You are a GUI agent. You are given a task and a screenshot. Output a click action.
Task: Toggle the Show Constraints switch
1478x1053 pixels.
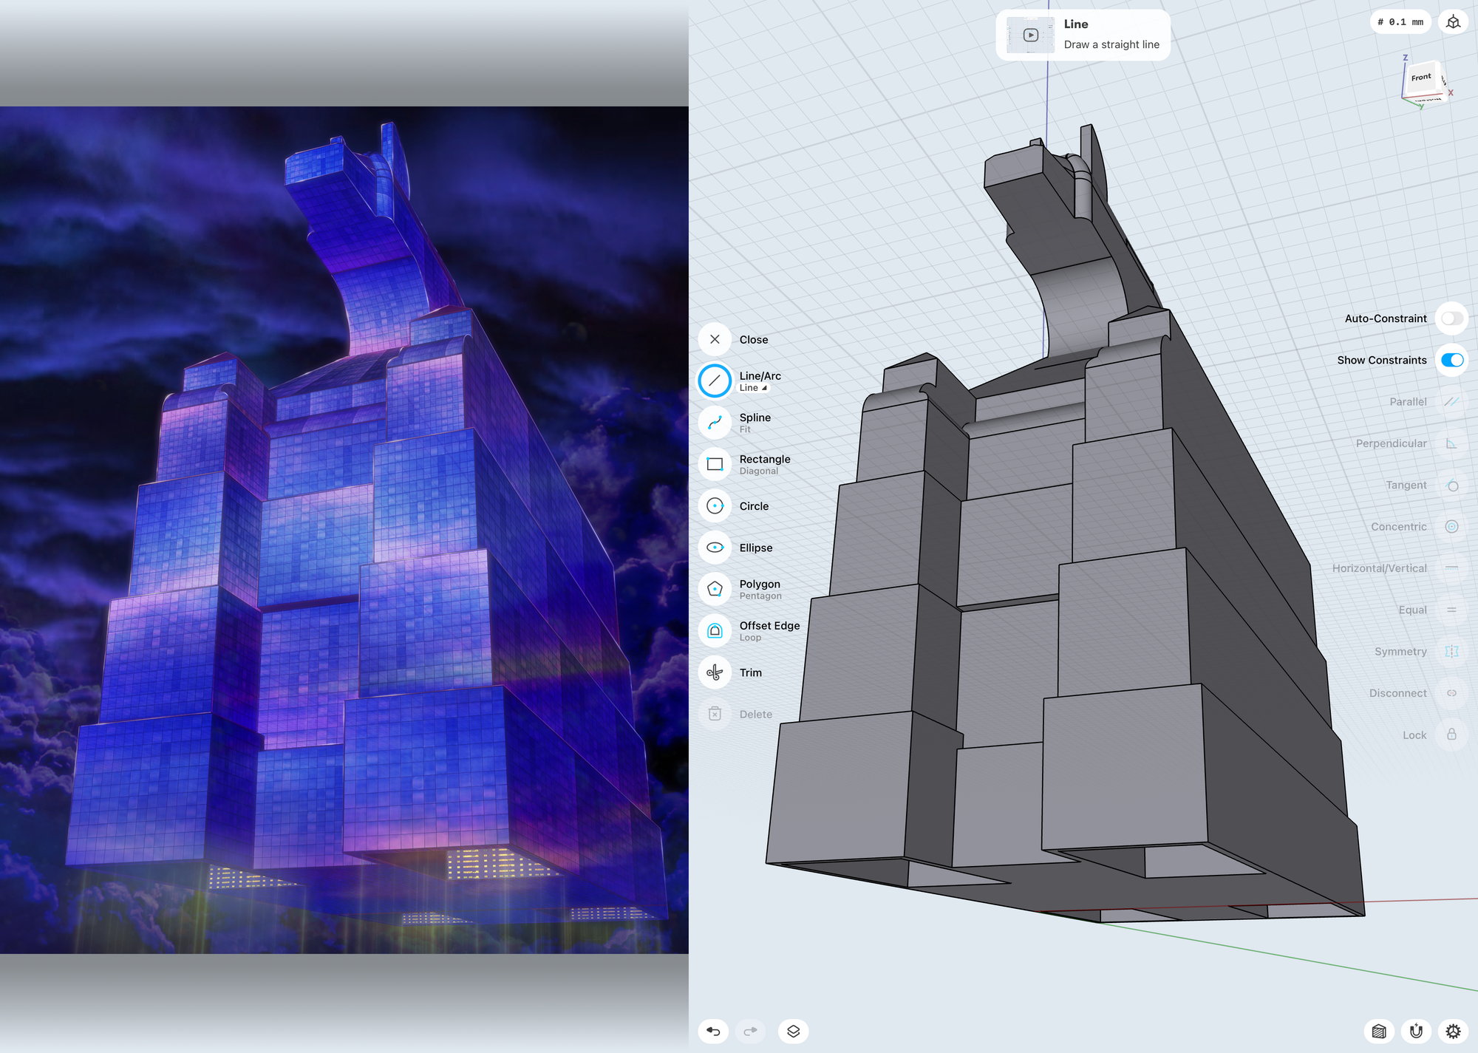1452,360
